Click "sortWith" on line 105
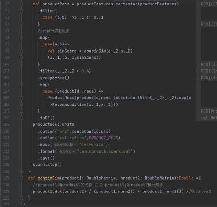 pos(140,98)
